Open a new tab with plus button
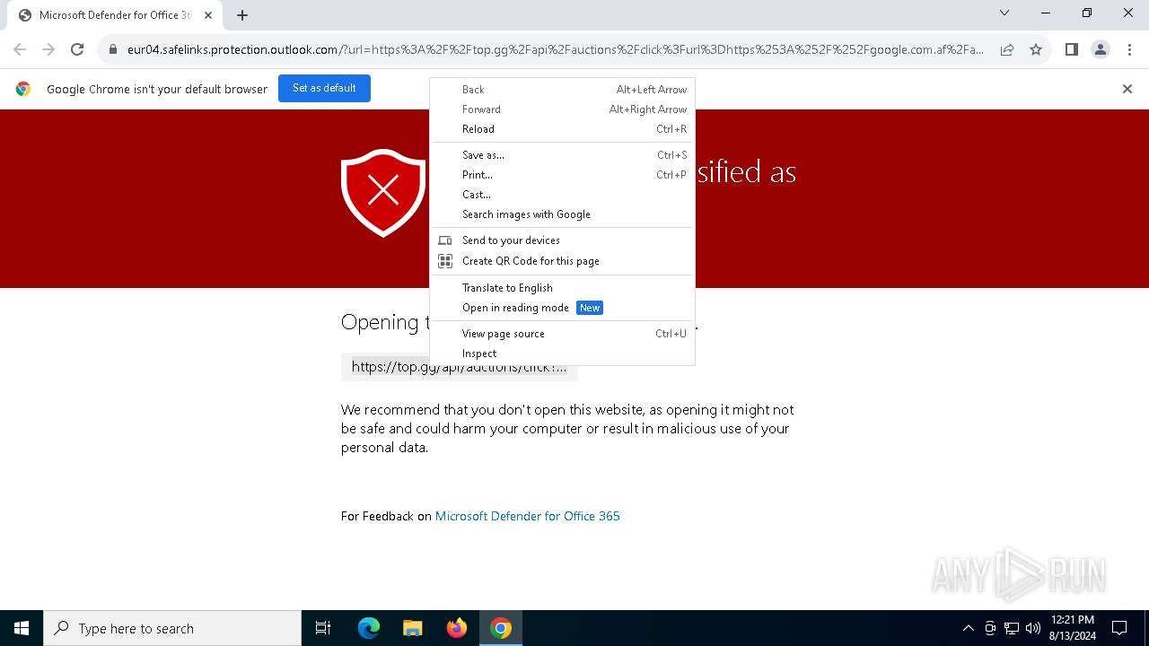Viewport: 1149px width, 646px height. tap(242, 15)
